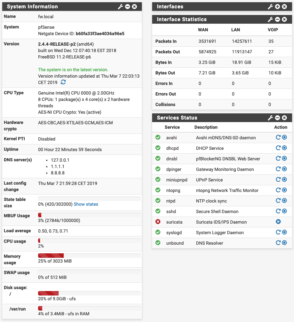Screen dimensions: 294x322
Task: Stop the dhcpd service
Action: (284, 148)
